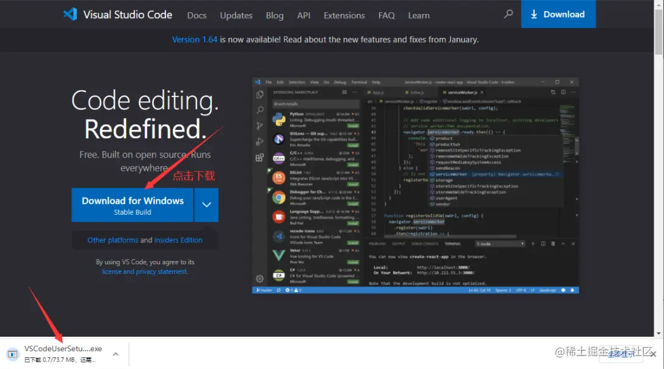
Task: Click the top-right Download button
Action: click(x=558, y=14)
